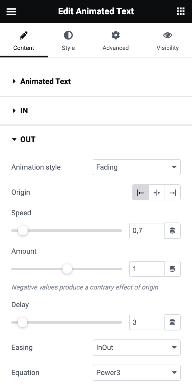Image resolution: width=192 pixels, height=390 pixels.
Task: Open the Animation style dropdown
Action: (x=137, y=167)
